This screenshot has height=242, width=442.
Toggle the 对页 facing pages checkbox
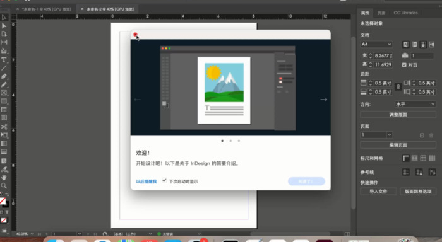pyautogui.click(x=404, y=65)
